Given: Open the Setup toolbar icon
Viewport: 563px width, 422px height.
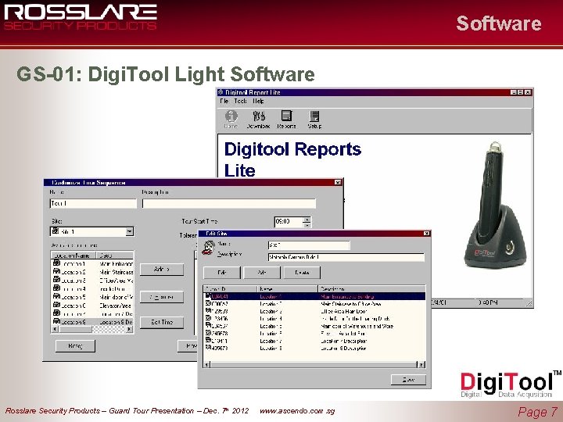Looking at the screenshot, I should (314, 120).
